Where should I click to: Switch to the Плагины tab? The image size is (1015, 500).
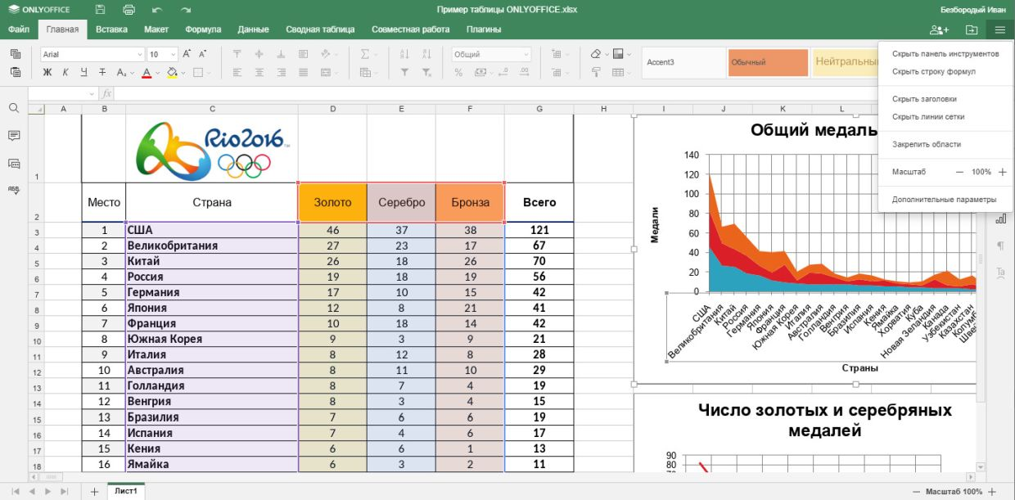point(484,29)
